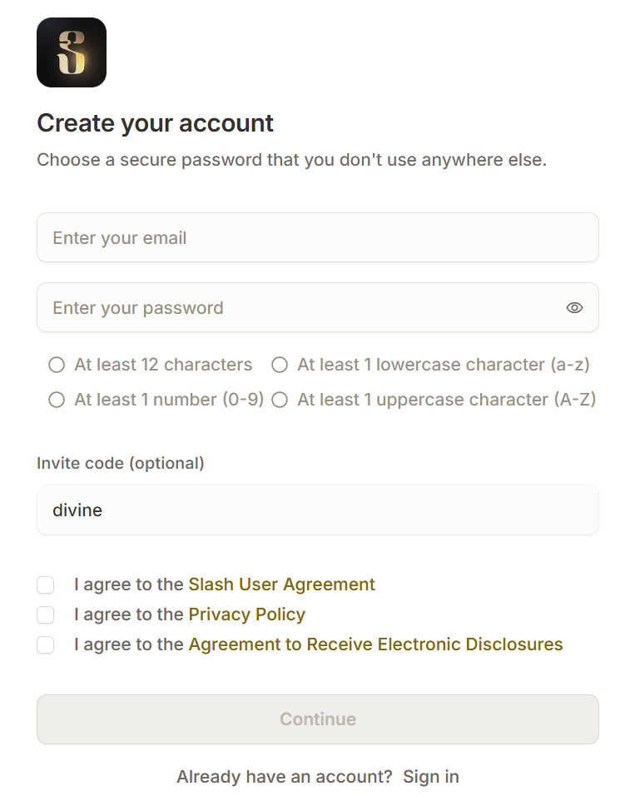The width and height of the screenshot is (630, 796).
Task: Tick the Privacy Policy agreement checkbox
Action: coord(46,615)
